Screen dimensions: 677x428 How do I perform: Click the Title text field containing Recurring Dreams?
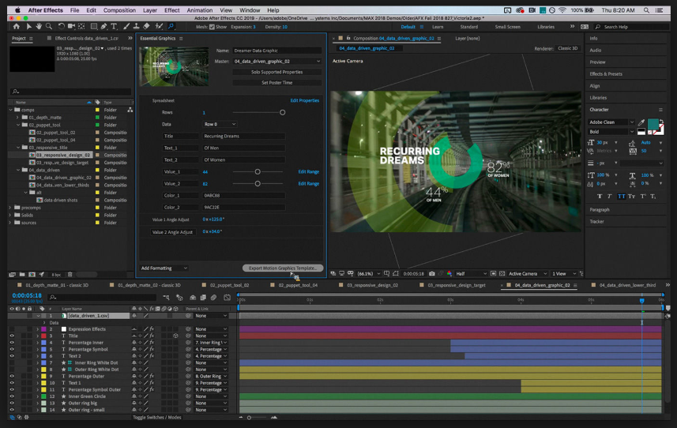243,136
